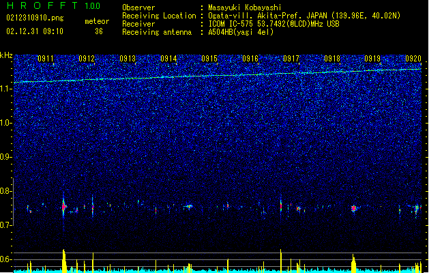Click the Observer field label
The image size is (429, 273).
click(138, 8)
